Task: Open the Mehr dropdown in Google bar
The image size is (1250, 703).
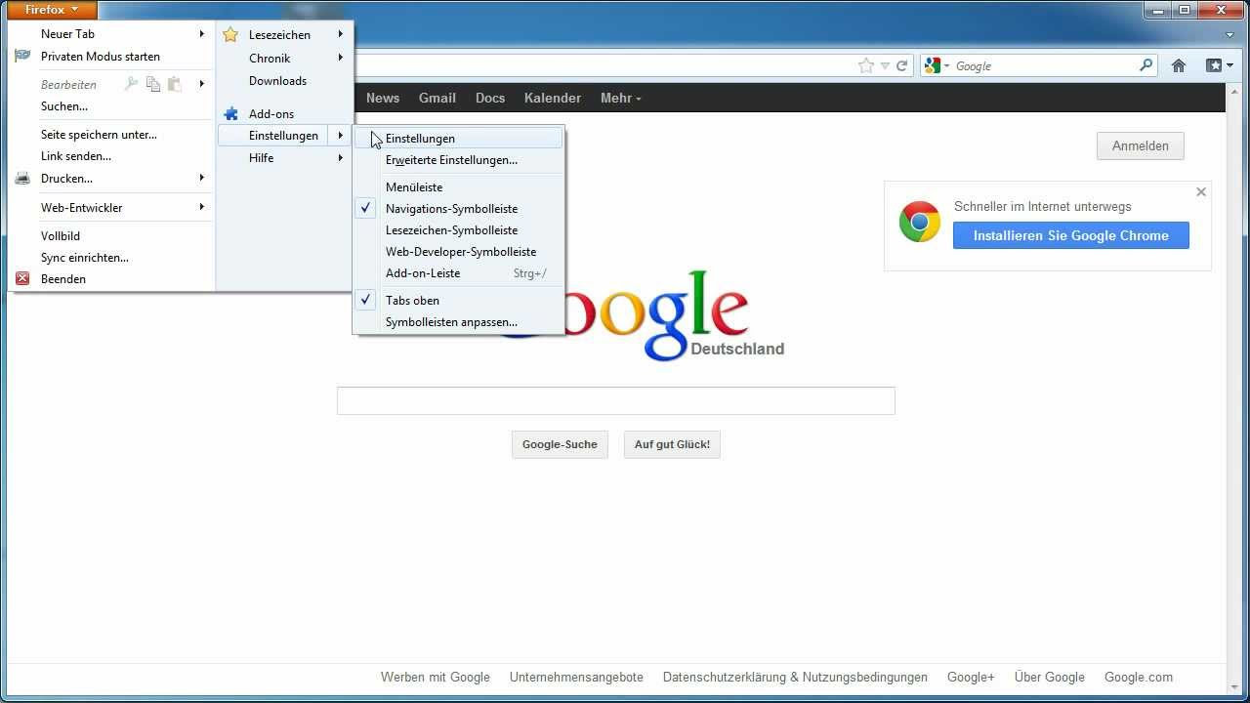Action: tap(620, 98)
